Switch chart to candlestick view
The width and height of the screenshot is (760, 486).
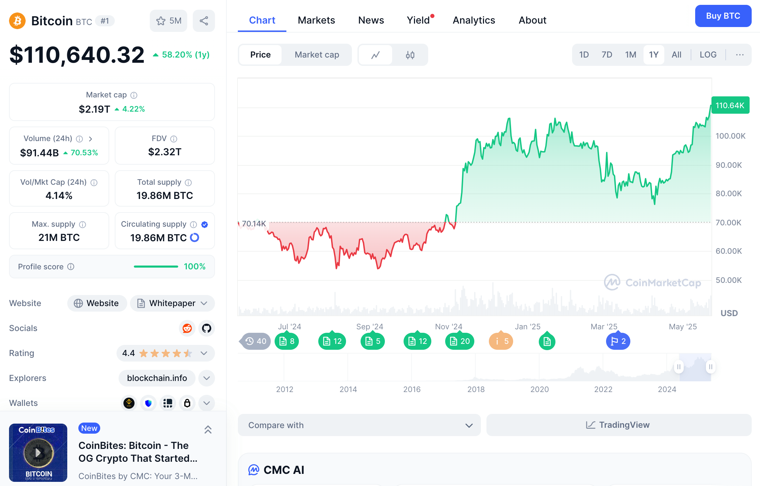409,55
